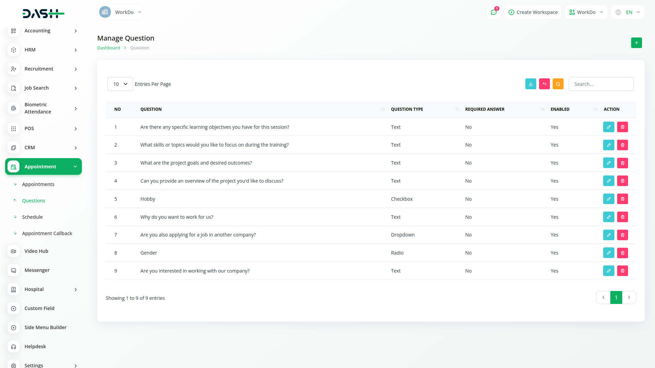
Task: Delete the Gender question row
Action: pos(622,253)
